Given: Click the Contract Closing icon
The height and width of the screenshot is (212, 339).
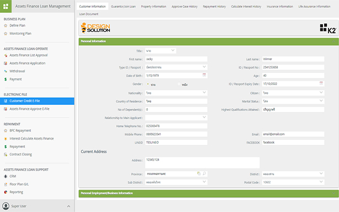Looking at the screenshot, I should [6, 155].
